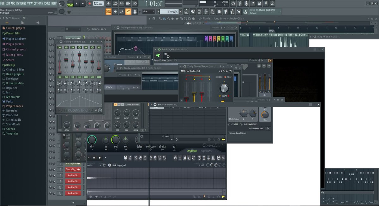Open the Piano roll from the toolbar

(x=193, y=11)
